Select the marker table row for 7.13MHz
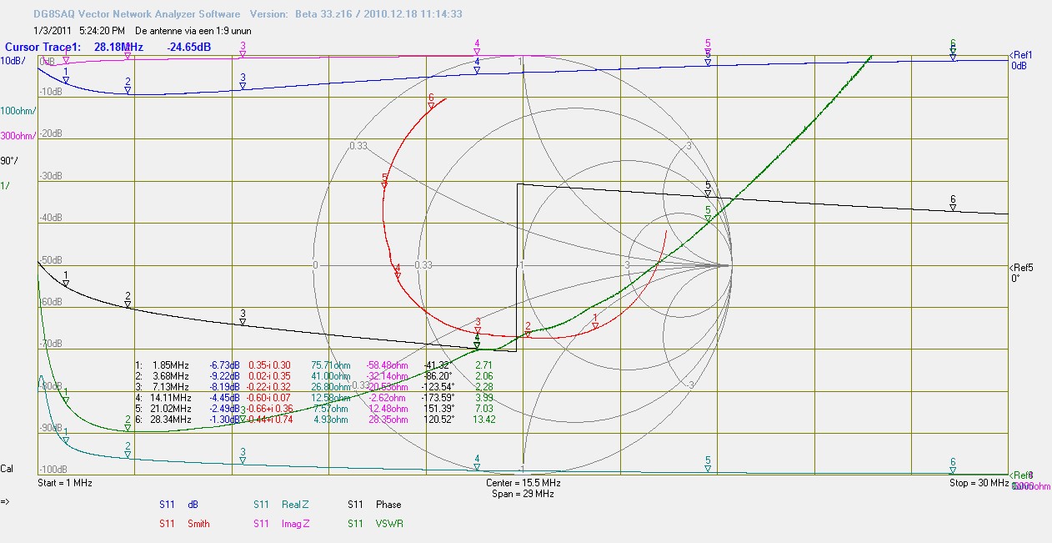 pyautogui.click(x=313, y=387)
